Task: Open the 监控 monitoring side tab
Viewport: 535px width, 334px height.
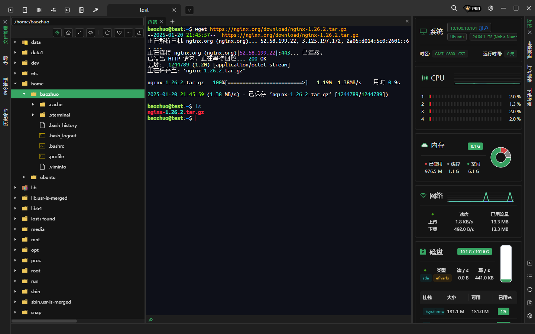Action: click(530, 24)
